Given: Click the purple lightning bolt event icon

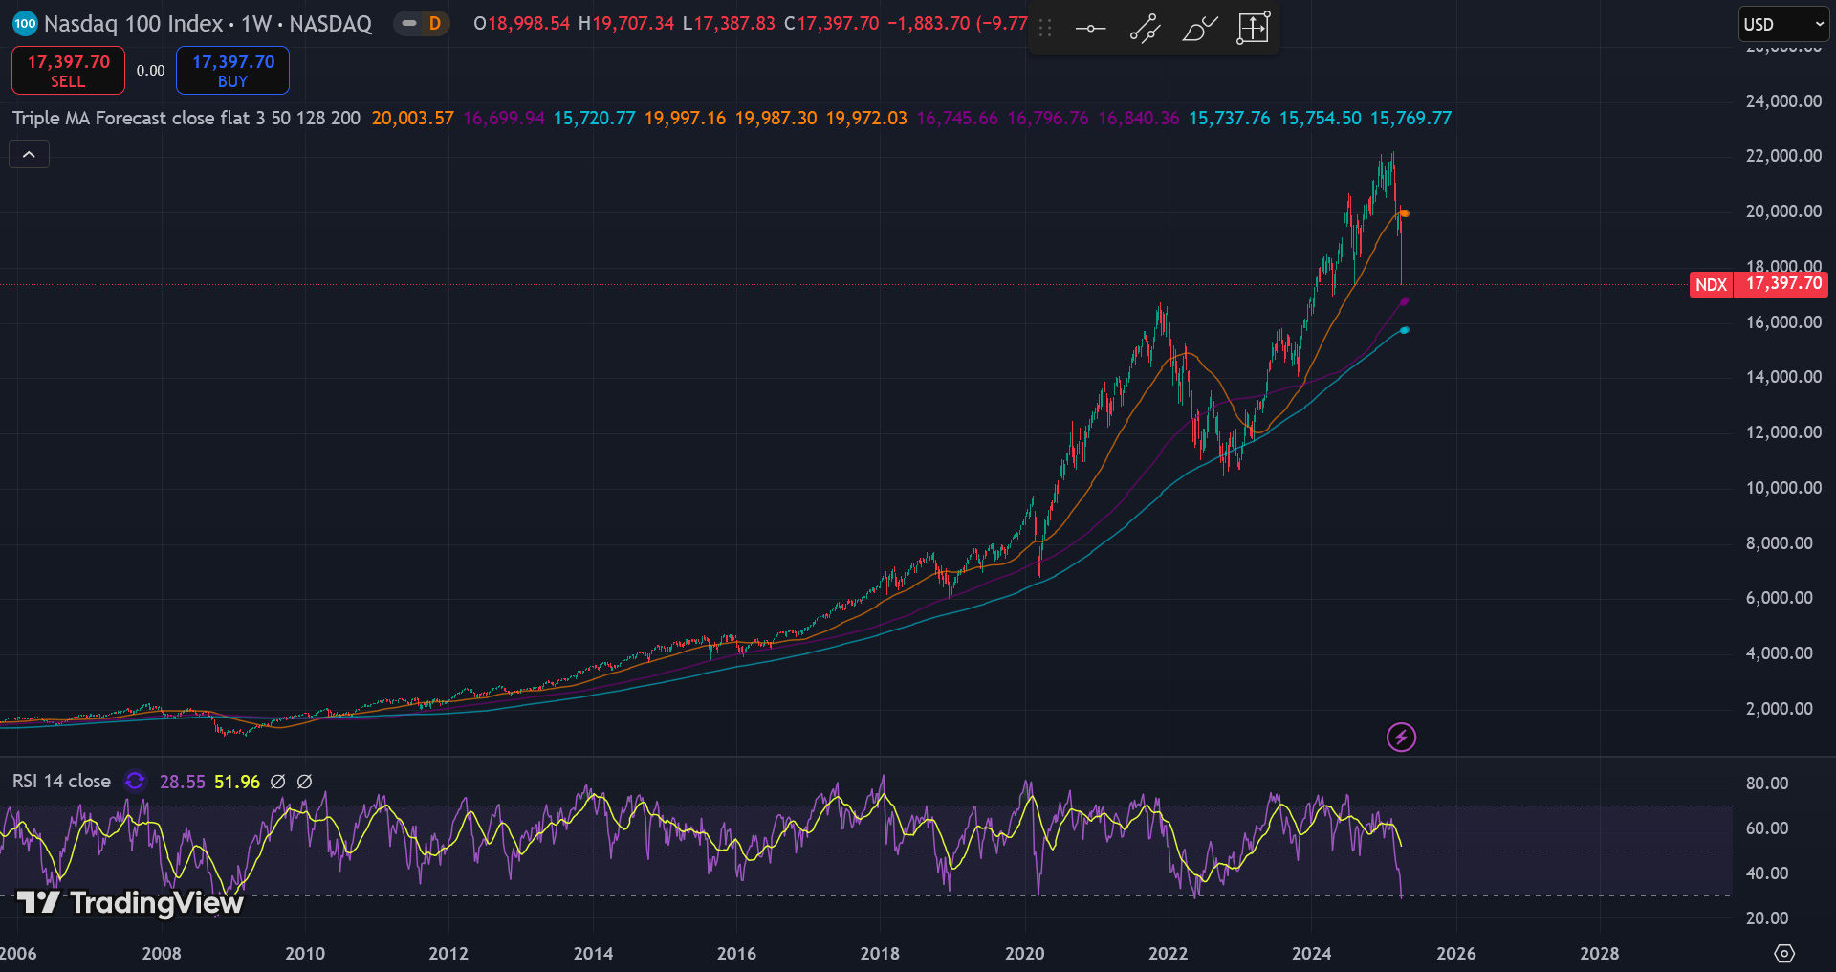Looking at the screenshot, I should tap(1401, 737).
